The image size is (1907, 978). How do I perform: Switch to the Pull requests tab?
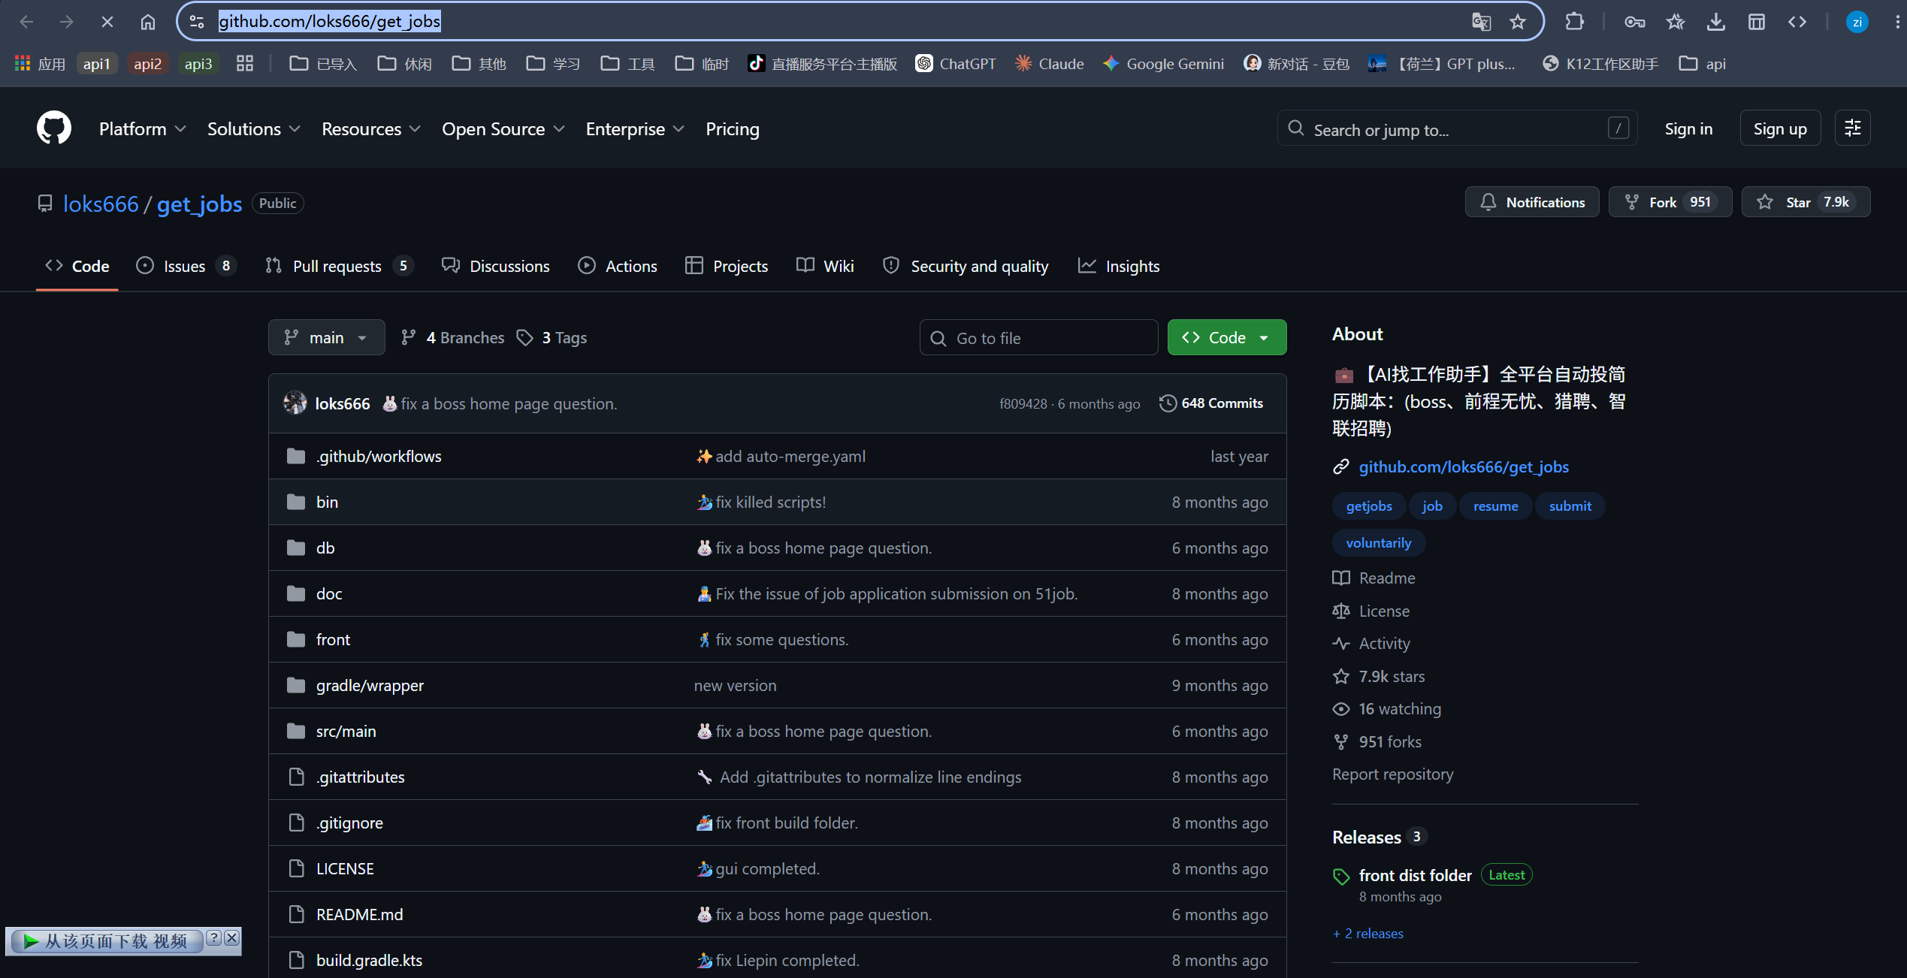tap(339, 266)
